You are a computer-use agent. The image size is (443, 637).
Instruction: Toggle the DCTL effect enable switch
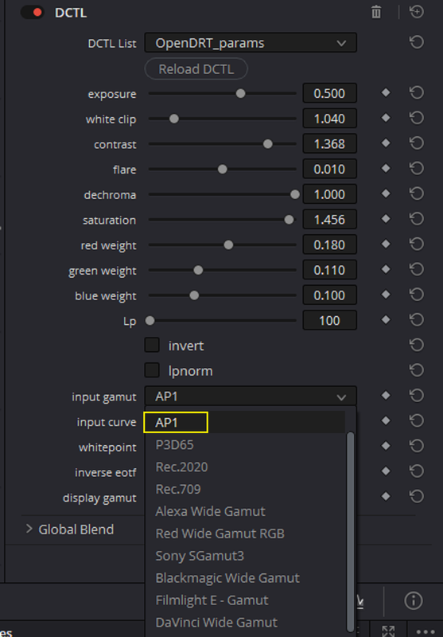point(33,13)
